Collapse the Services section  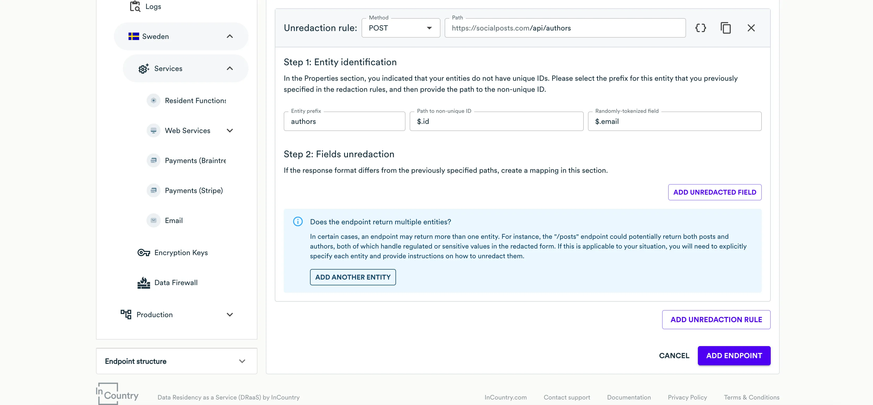tap(230, 68)
